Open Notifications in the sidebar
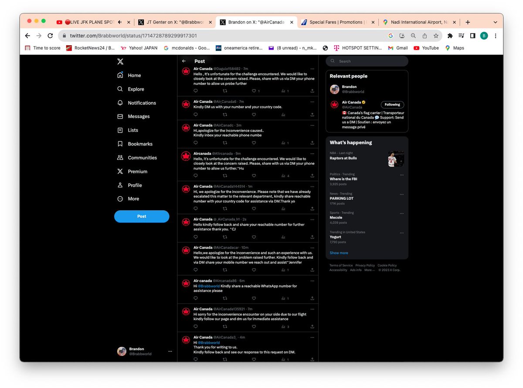 coord(137,103)
